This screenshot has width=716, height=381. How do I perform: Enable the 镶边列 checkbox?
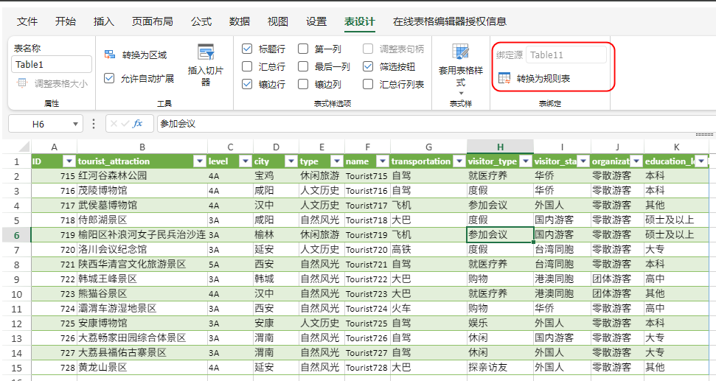click(303, 84)
